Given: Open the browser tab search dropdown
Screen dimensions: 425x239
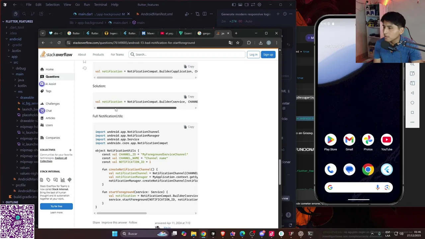Looking at the screenshot, I should (x=42, y=33).
